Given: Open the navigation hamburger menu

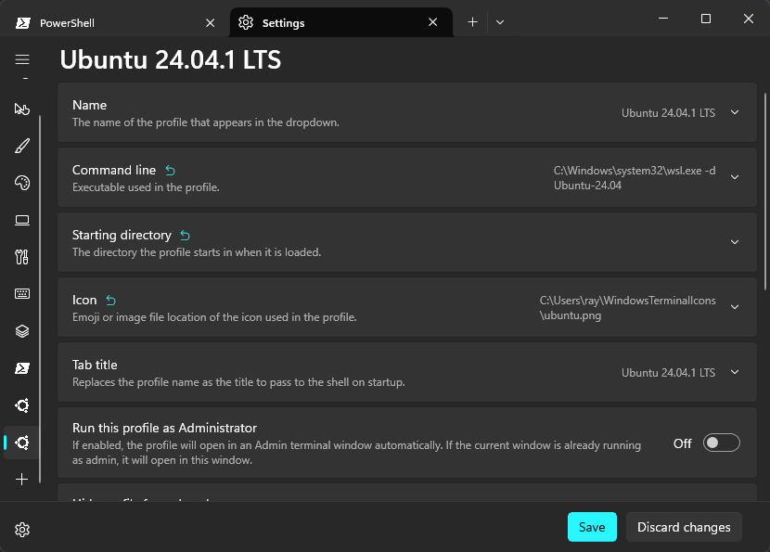Looking at the screenshot, I should (21, 58).
